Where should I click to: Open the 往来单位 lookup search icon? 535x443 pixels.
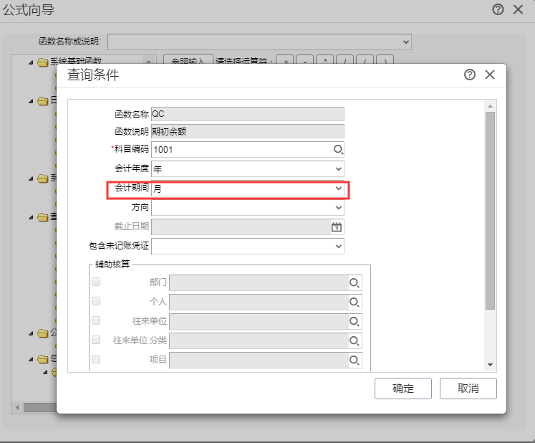click(x=355, y=321)
